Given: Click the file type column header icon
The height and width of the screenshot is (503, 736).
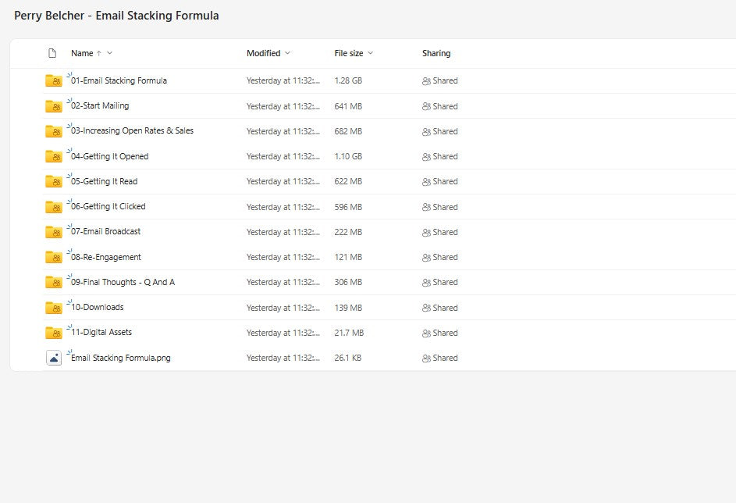Looking at the screenshot, I should point(52,53).
